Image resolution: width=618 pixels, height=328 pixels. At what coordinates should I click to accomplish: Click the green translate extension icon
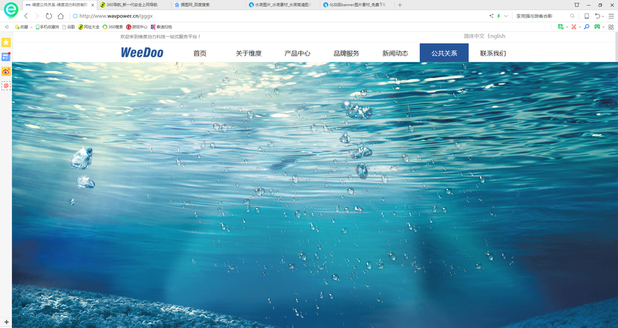coord(561,27)
